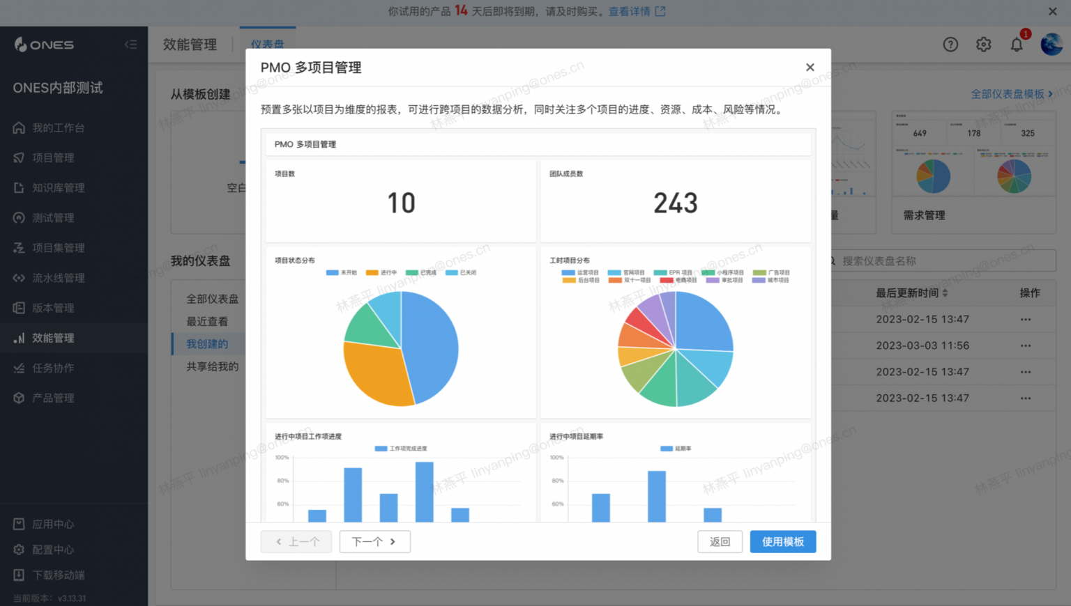Open the 项目管理 section in the sidebar
Image resolution: width=1071 pixels, height=606 pixels.
[x=53, y=157]
